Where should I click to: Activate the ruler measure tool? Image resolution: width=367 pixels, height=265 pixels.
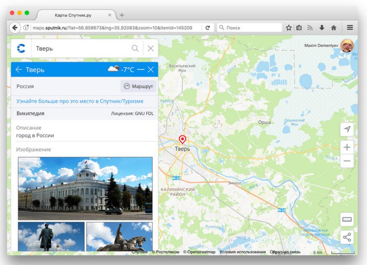pyautogui.click(x=347, y=219)
